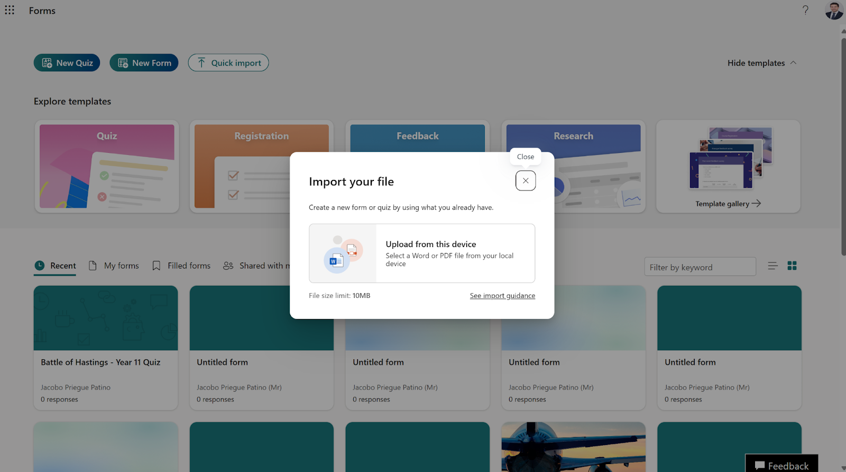
Task: Click the Recent clock icon
Action: coord(40,266)
